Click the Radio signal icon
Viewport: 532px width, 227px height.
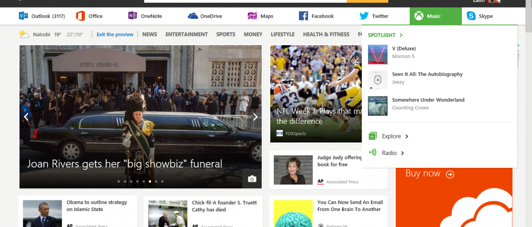373,152
